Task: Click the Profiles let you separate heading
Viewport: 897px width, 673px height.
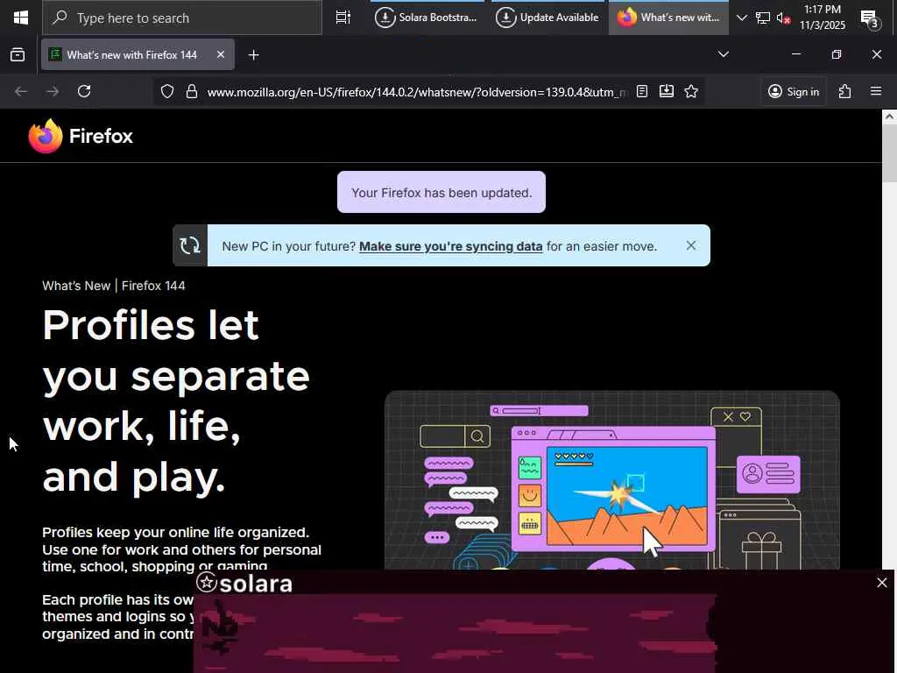Action: click(x=175, y=400)
